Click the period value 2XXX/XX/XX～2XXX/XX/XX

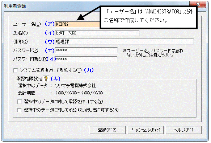pyautogui.click(x=79, y=93)
